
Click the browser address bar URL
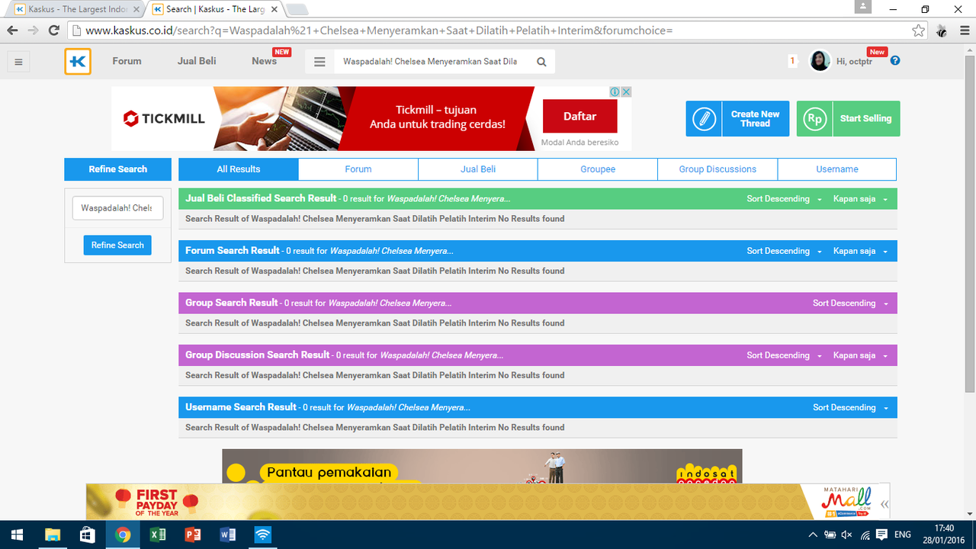coord(488,30)
